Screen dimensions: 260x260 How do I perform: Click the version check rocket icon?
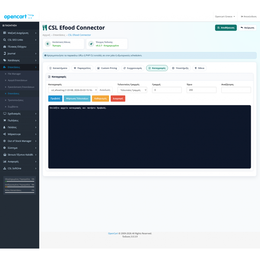click(91, 44)
